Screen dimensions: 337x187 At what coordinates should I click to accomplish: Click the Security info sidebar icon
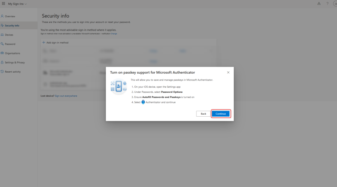[2, 25]
